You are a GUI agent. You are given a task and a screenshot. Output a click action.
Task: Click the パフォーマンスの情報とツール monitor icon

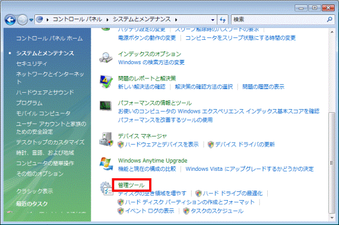pos(106,106)
